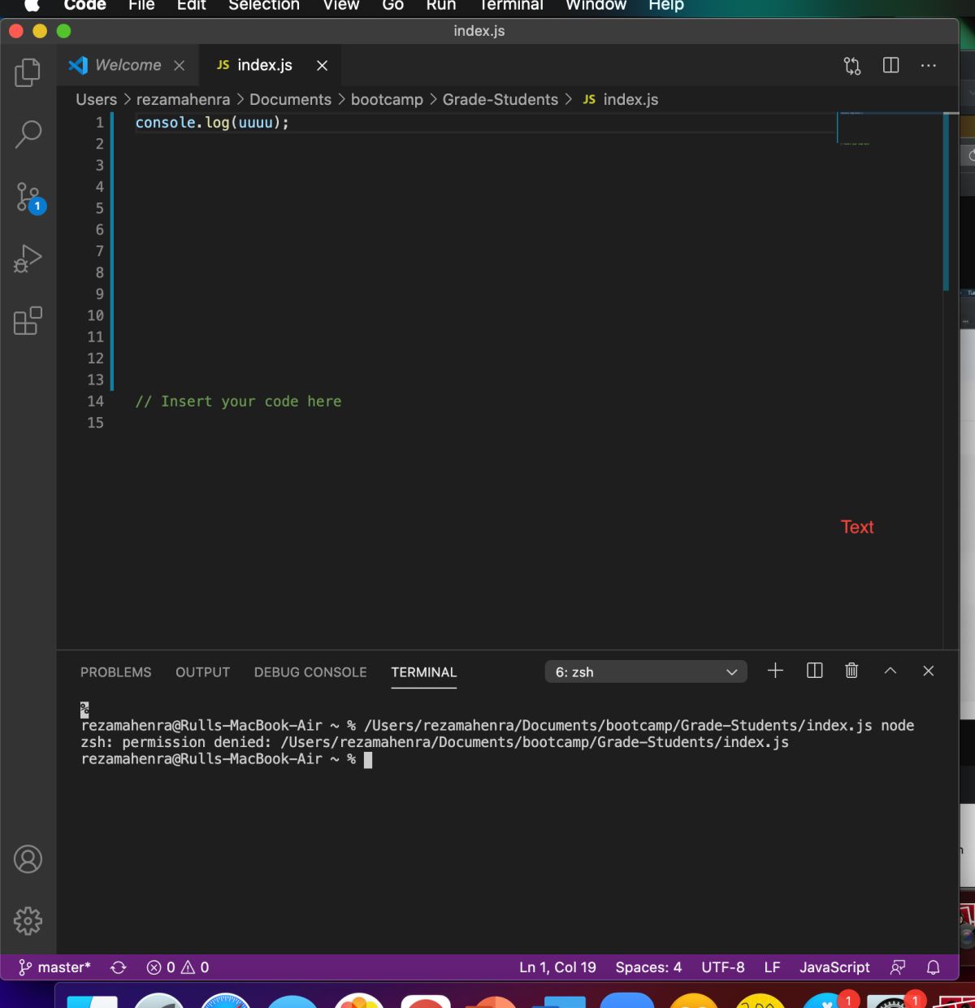Click Grade-Students in the breadcrumb path
Viewport: 975px width, 1008px height.
point(500,99)
